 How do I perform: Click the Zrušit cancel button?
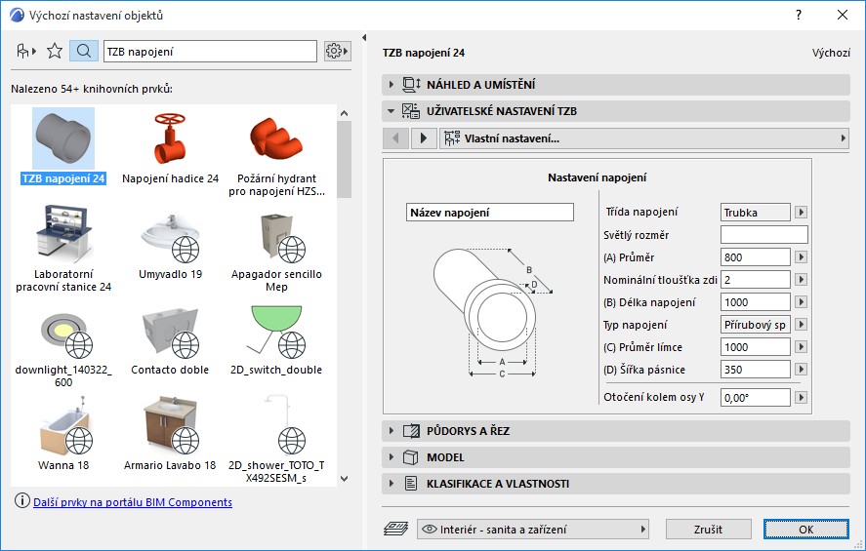(708, 529)
